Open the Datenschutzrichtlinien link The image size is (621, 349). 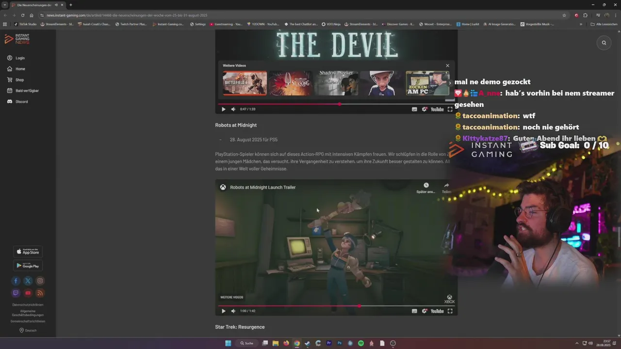28,305
